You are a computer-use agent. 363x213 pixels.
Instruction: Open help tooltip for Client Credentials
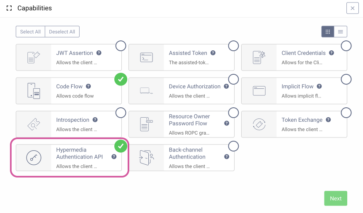[x=332, y=53]
